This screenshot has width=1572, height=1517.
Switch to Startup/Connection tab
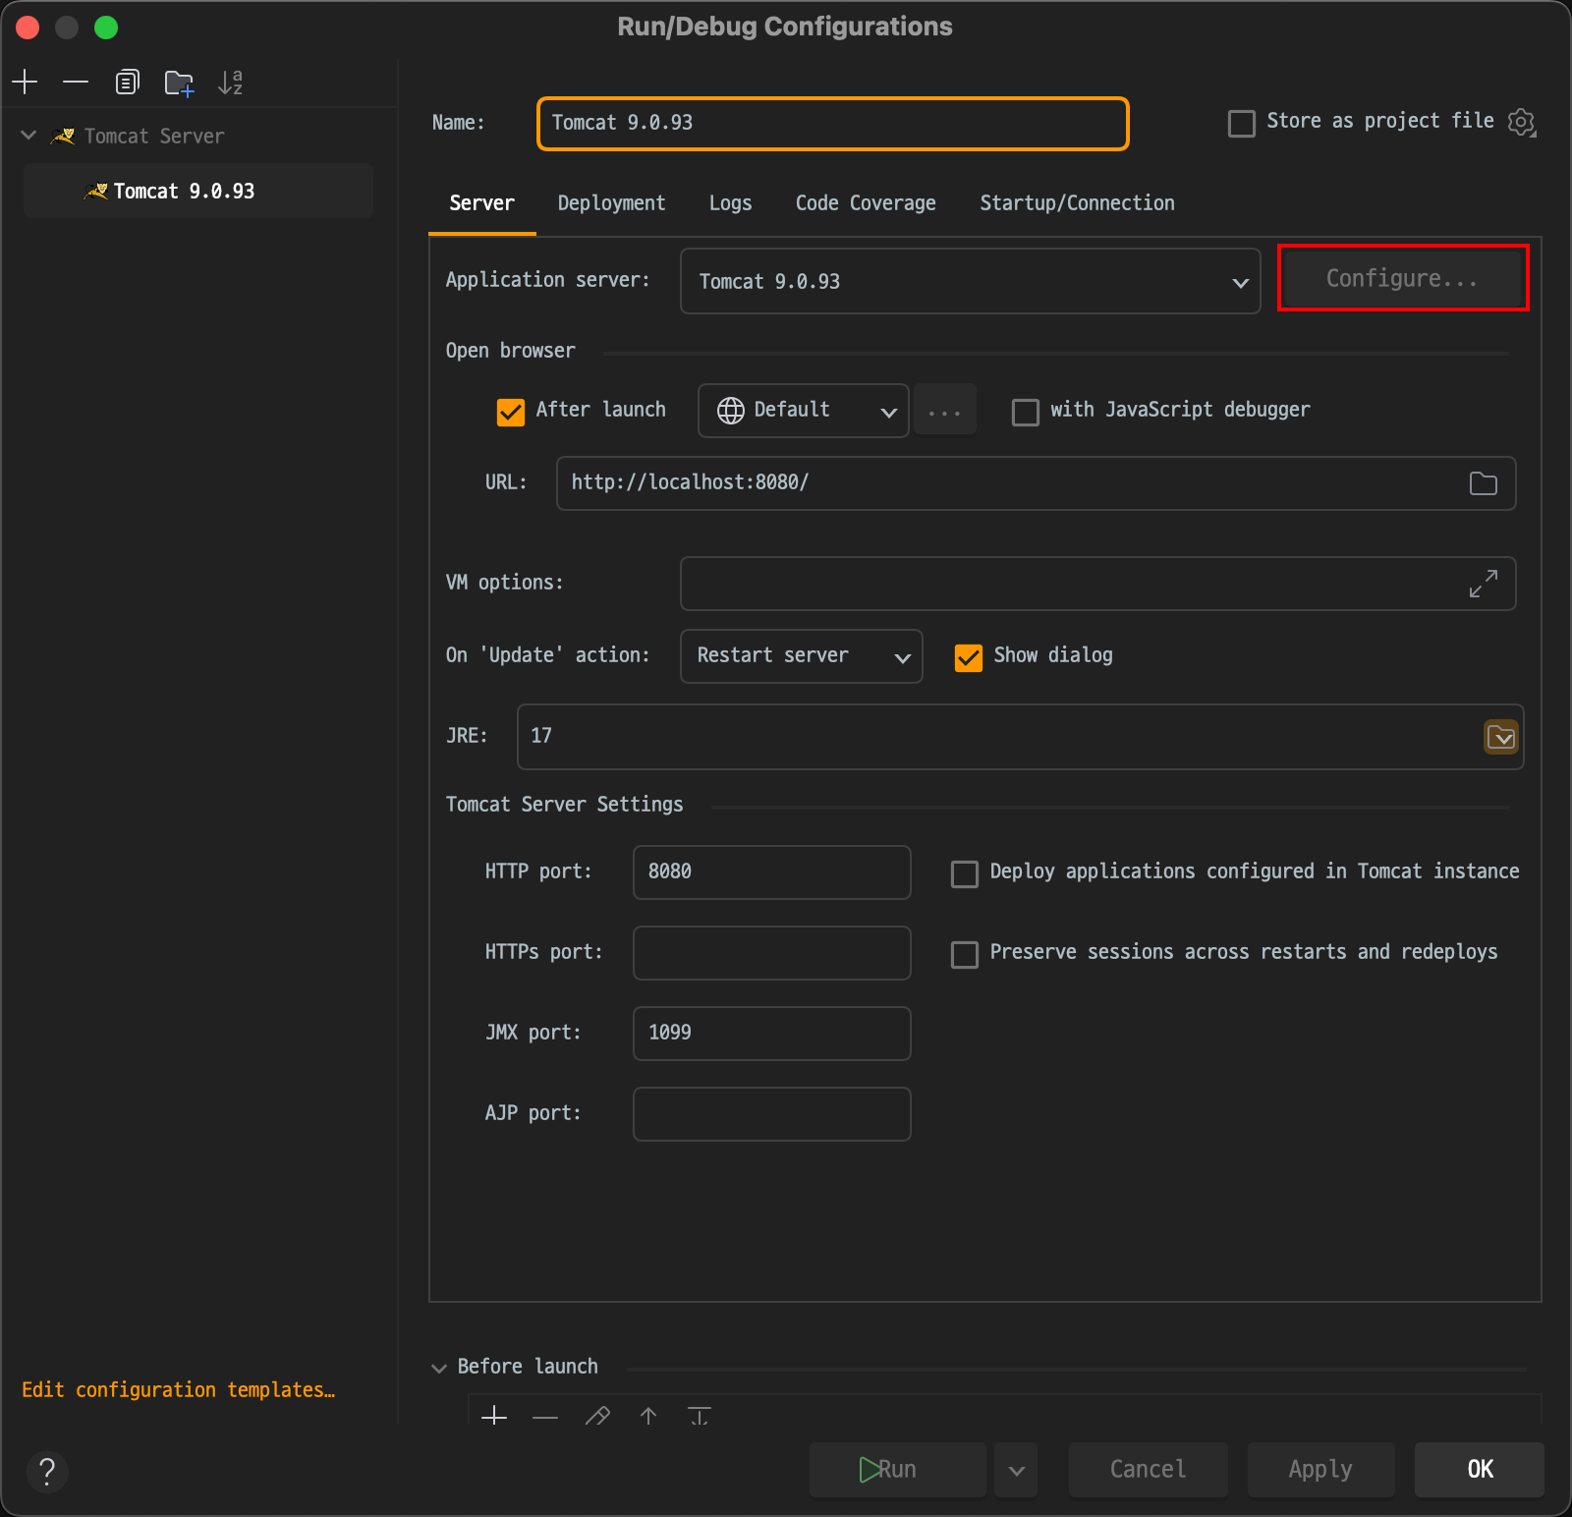pyautogui.click(x=1077, y=203)
